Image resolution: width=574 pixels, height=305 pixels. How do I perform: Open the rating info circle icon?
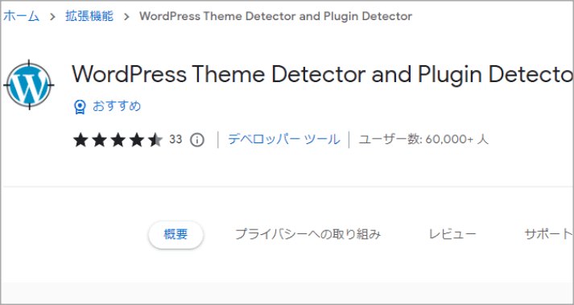coord(197,140)
